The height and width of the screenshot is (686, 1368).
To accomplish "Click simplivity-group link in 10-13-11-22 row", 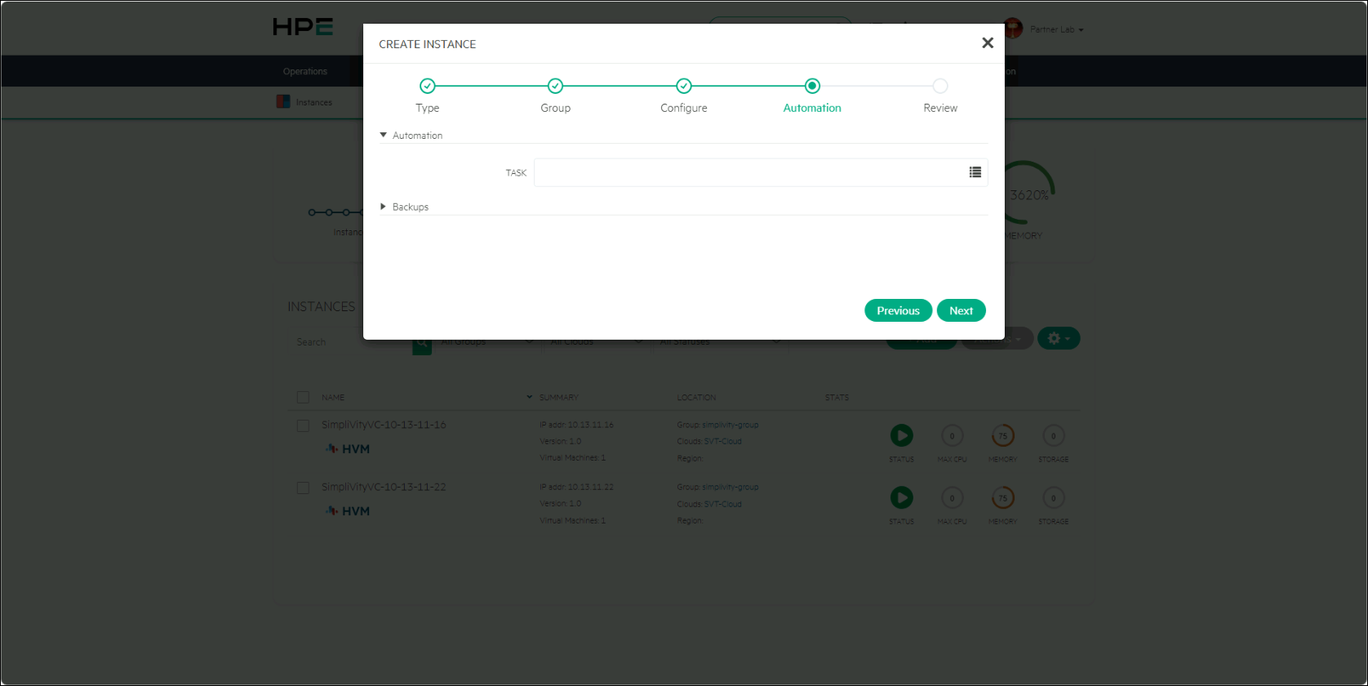I will pos(731,487).
